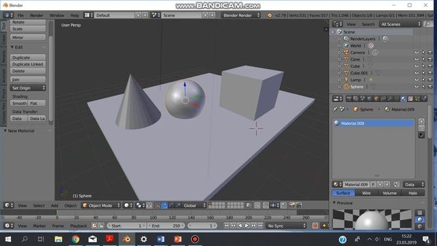
Task: Expand the Sphere object tree row
Action: [339, 87]
